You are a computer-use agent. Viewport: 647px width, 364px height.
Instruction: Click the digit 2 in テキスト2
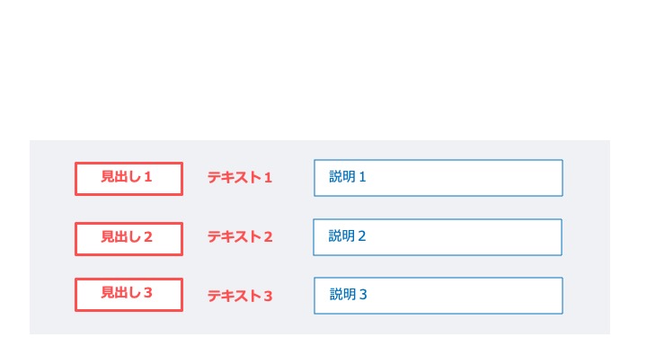(268, 237)
